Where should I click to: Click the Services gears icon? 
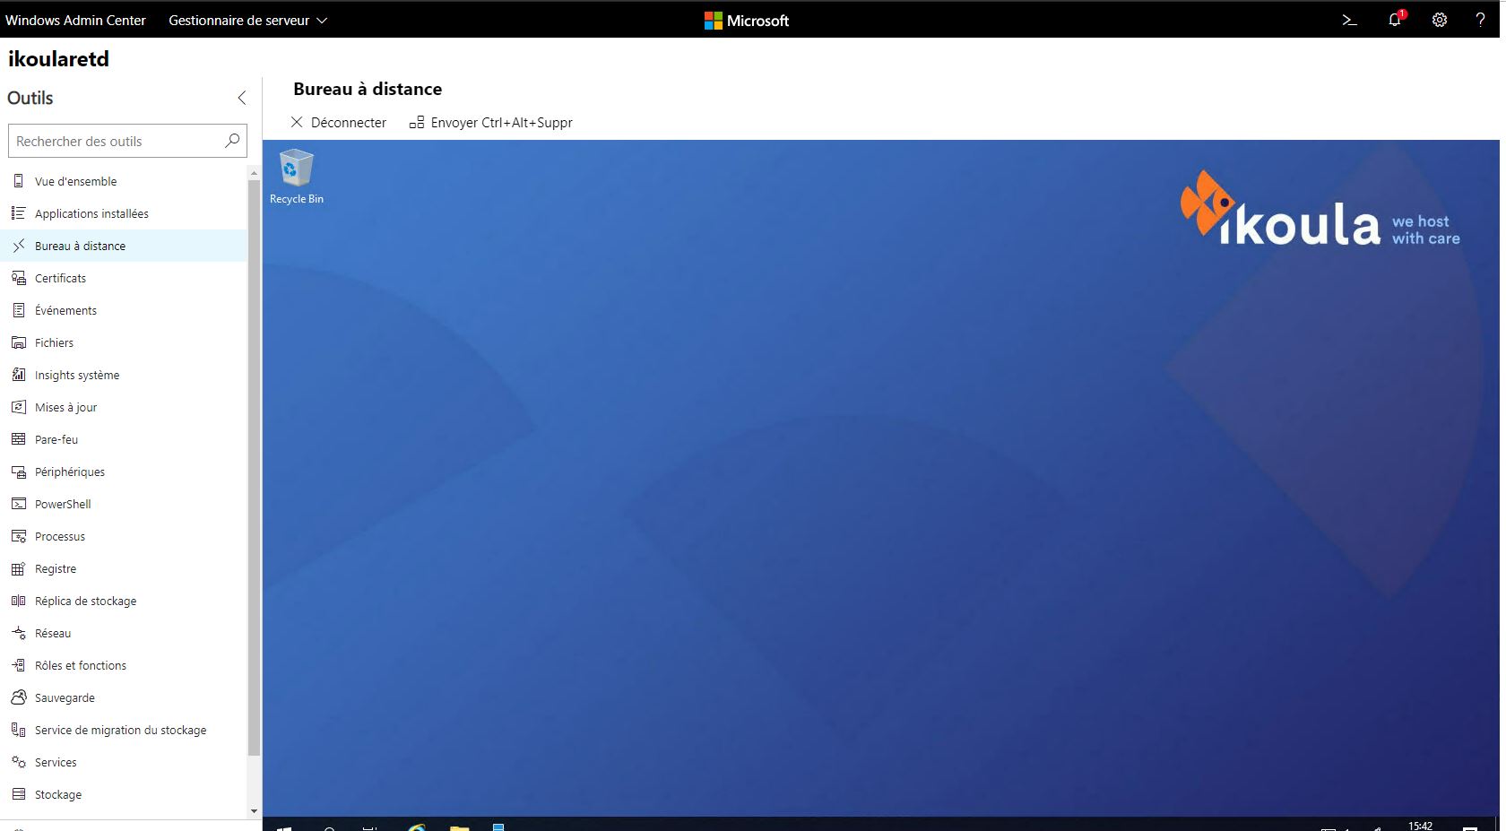point(18,762)
